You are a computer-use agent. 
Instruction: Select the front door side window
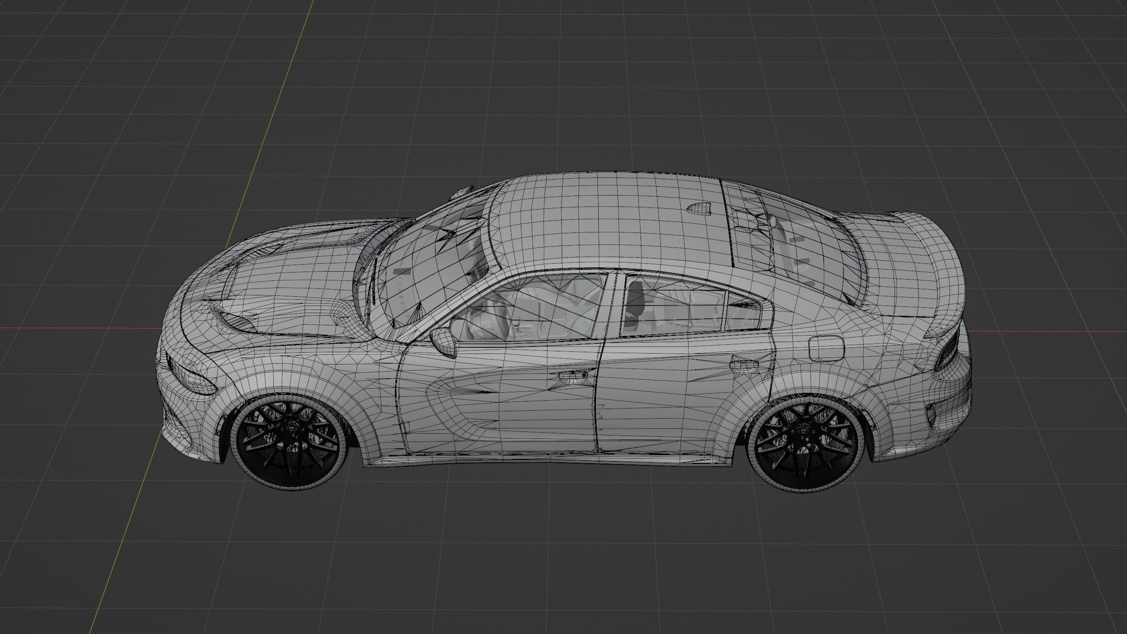pyautogui.click(x=528, y=309)
